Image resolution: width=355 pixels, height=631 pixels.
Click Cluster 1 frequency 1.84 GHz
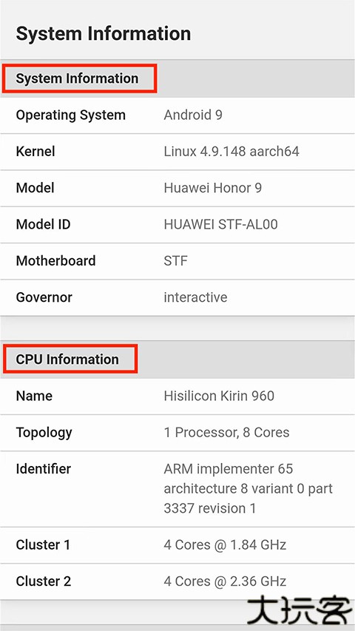coord(225,545)
